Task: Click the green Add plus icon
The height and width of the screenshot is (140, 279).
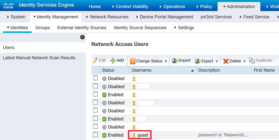Action: (x=113, y=60)
